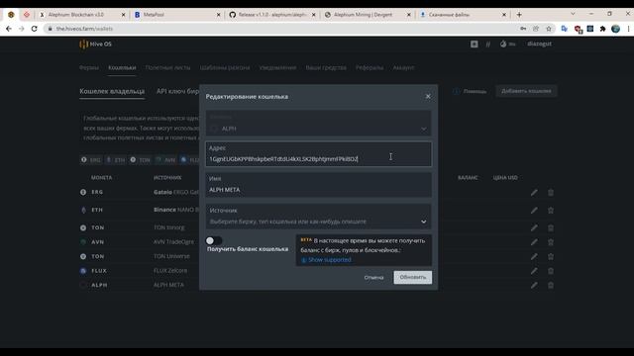Open the Полетные листы tab
The height and width of the screenshot is (356, 634).
point(167,68)
